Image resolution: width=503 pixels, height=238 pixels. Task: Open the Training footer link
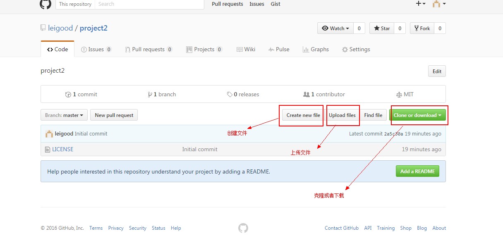pyautogui.click(x=386, y=228)
